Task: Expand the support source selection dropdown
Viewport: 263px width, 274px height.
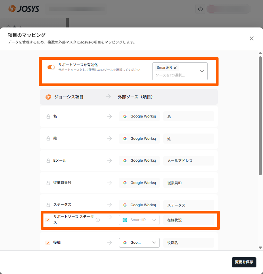Action: pyautogui.click(x=202, y=71)
